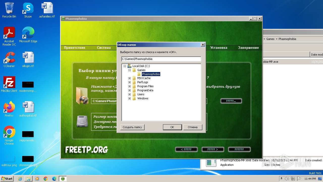The image size is (323, 182).
Task: Close the Обзор папок dialog
Action: (x=203, y=45)
